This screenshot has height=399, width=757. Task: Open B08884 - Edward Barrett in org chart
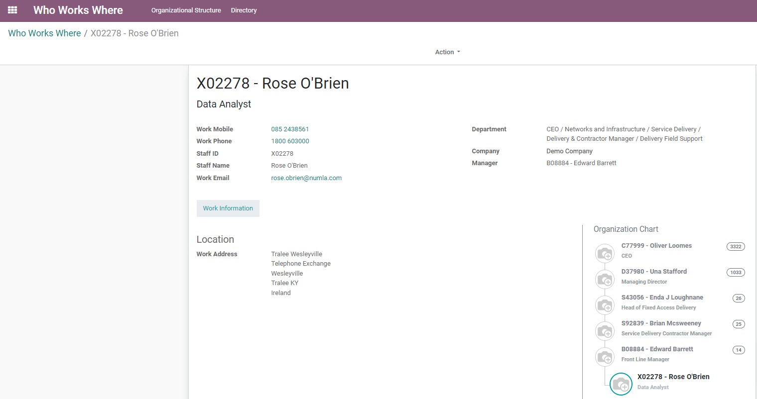point(657,349)
